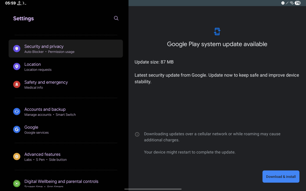Tap the Digital Wellbeing green icon
The height and width of the screenshot is (191, 306).
point(17,183)
